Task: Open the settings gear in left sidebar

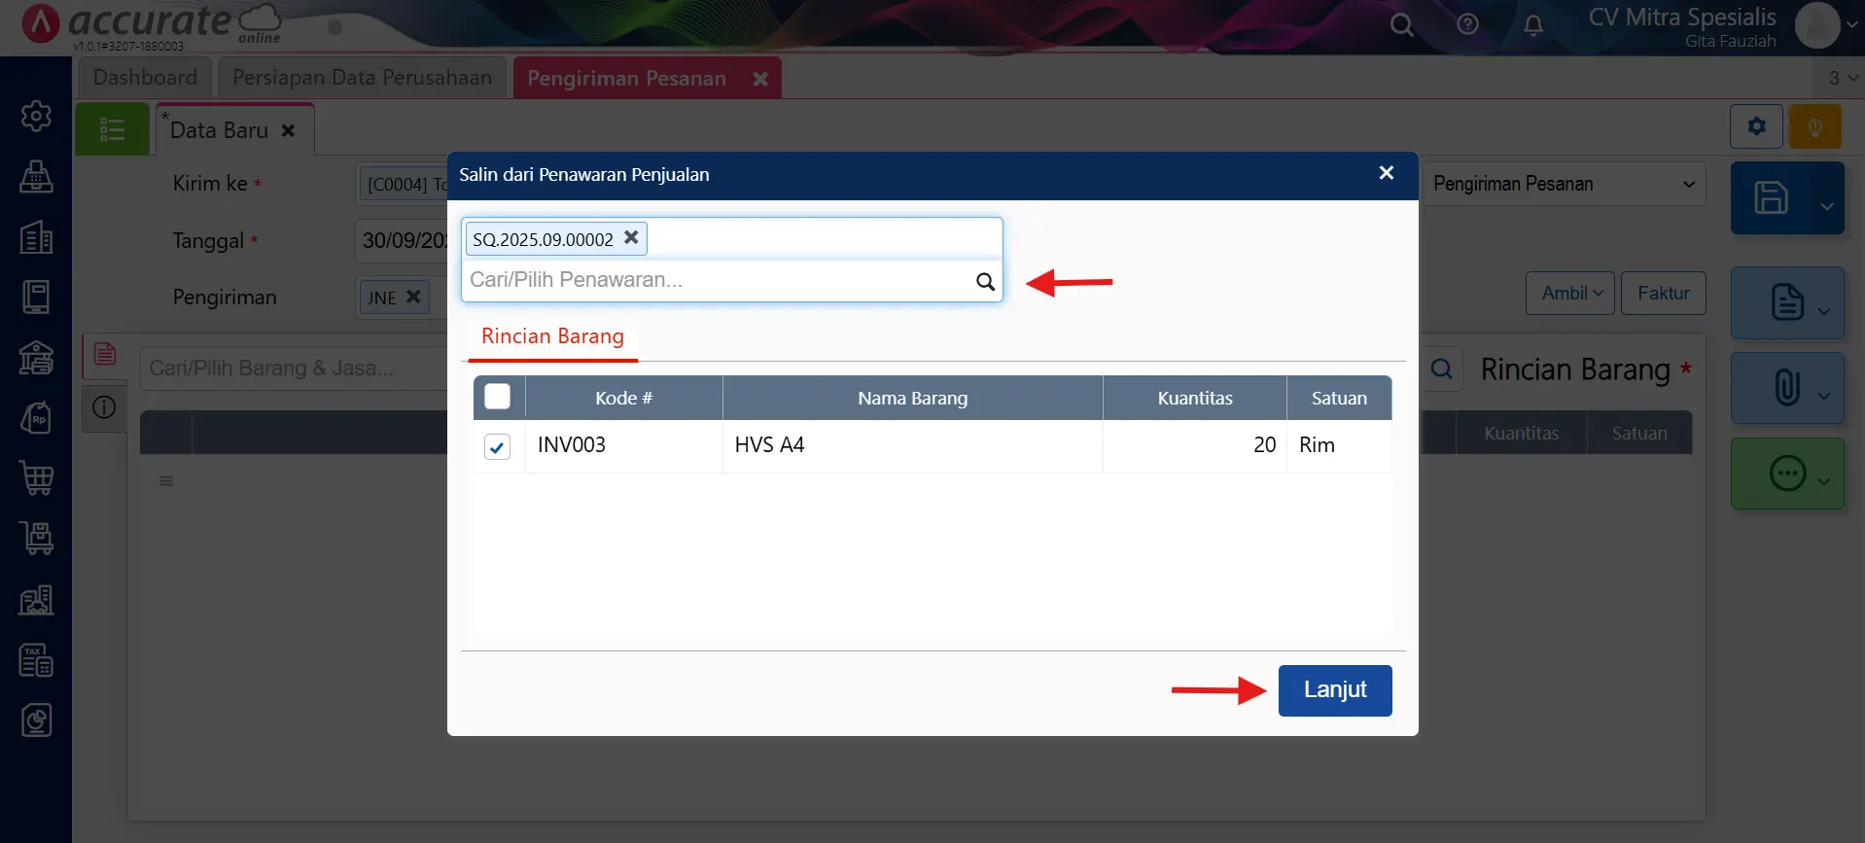Action: coord(36,117)
